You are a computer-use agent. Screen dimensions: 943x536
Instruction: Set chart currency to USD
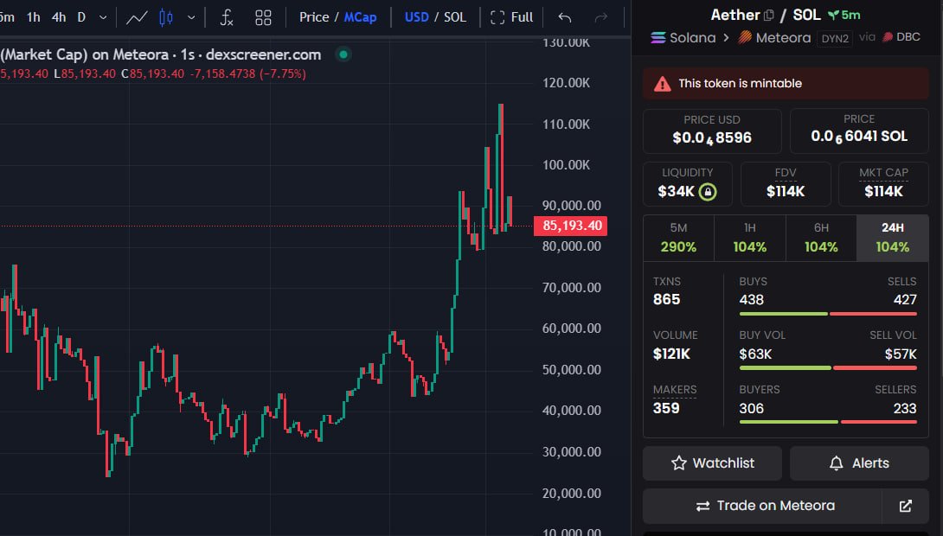click(417, 17)
